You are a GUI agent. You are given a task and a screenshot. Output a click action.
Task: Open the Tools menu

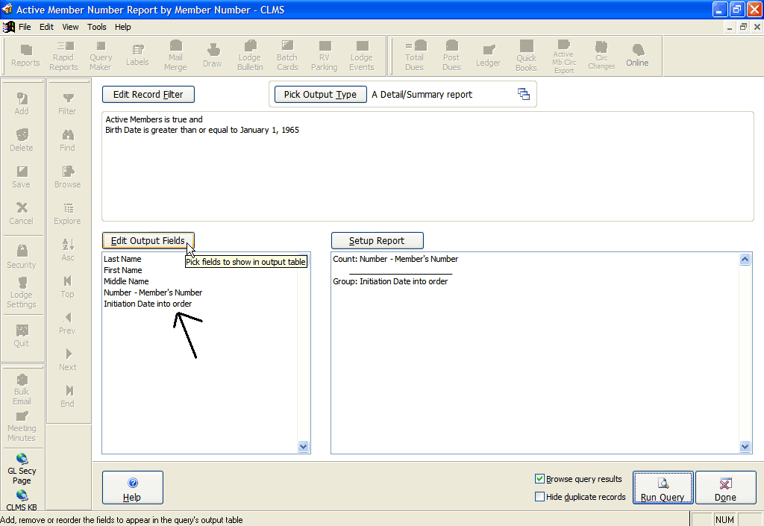point(97,27)
